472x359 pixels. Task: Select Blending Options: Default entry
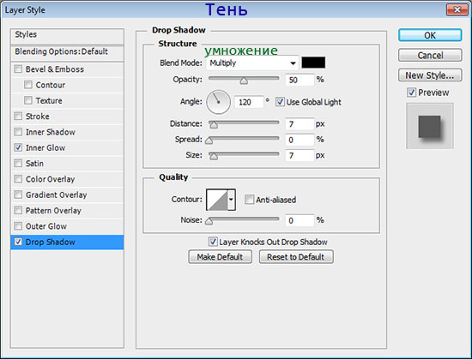tap(67, 53)
